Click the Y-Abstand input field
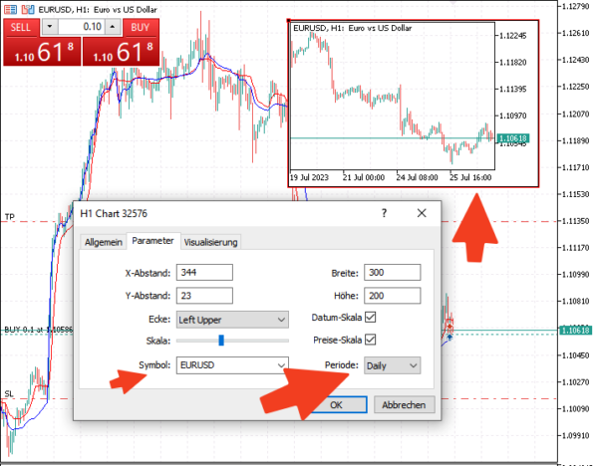 (x=204, y=296)
